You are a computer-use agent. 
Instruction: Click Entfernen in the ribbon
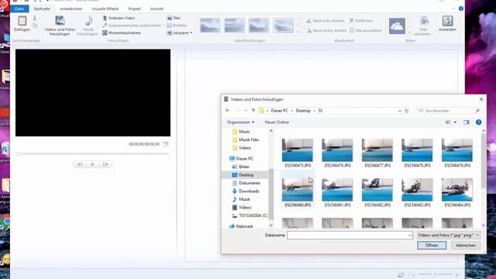click(361, 21)
